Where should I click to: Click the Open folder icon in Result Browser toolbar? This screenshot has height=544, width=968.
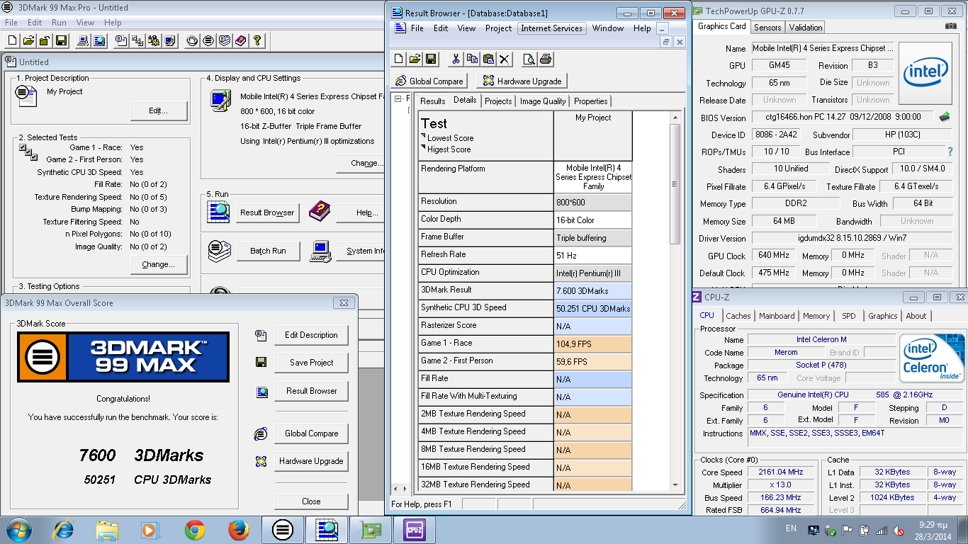(x=415, y=59)
